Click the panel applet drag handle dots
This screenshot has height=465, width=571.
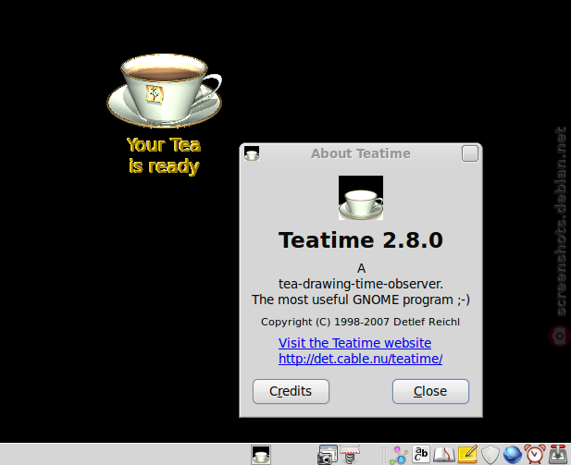coord(383,455)
